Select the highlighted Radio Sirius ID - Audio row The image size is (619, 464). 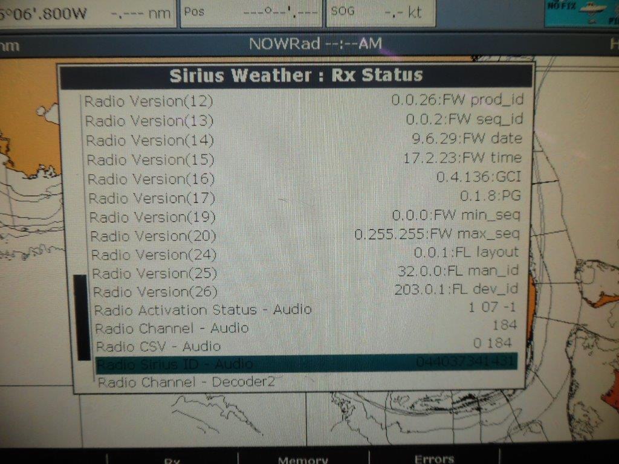pyautogui.click(x=306, y=363)
